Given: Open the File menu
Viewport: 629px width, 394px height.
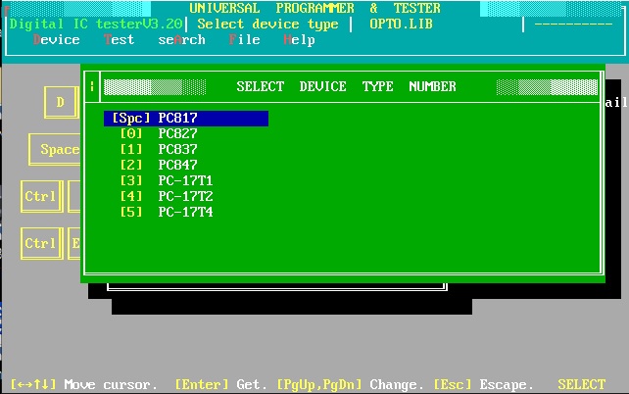Looking at the screenshot, I should (x=244, y=40).
